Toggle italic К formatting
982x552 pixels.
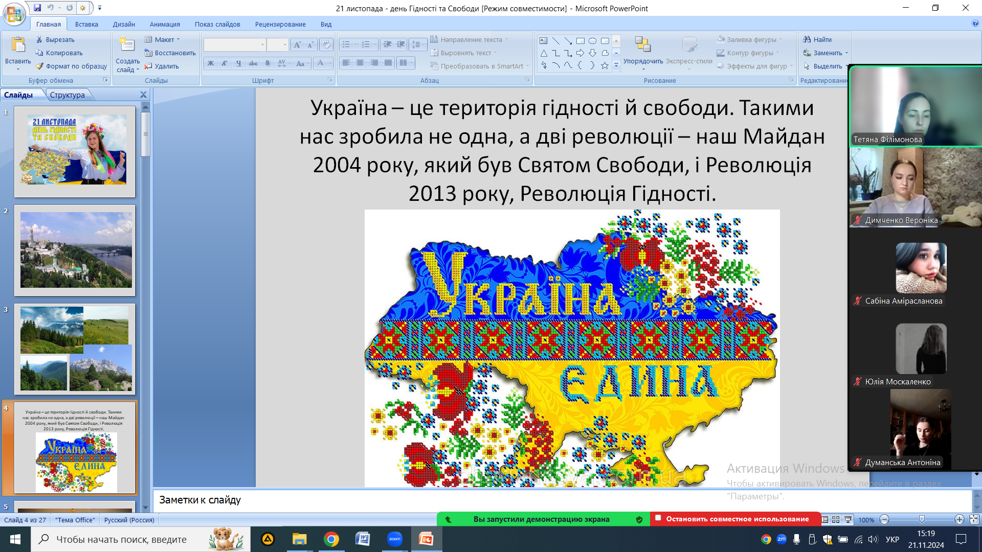[x=225, y=63]
